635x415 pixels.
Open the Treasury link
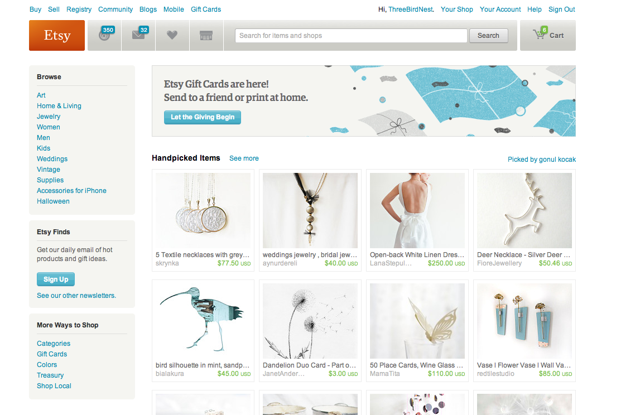click(50, 375)
